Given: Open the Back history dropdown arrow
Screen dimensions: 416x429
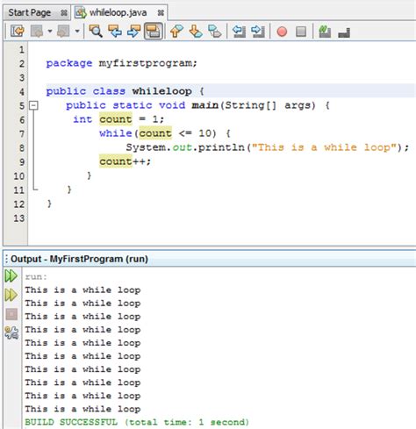Looking at the screenshot, I should pyautogui.click(x=50, y=31).
